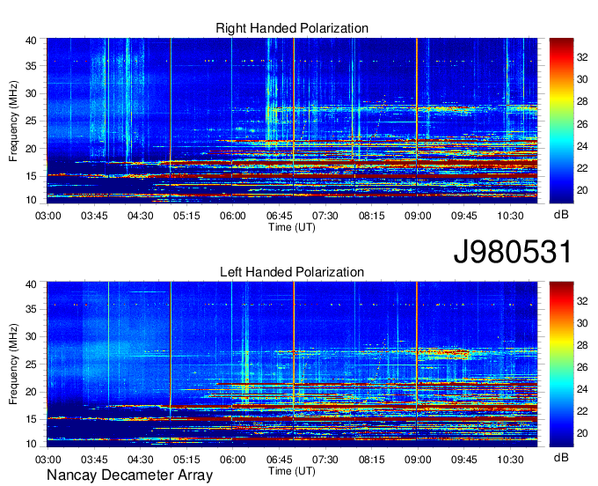The image size is (598, 486).
Task: Click the 30 MHz tick of Left Handed plot
Action: click(x=31, y=336)
